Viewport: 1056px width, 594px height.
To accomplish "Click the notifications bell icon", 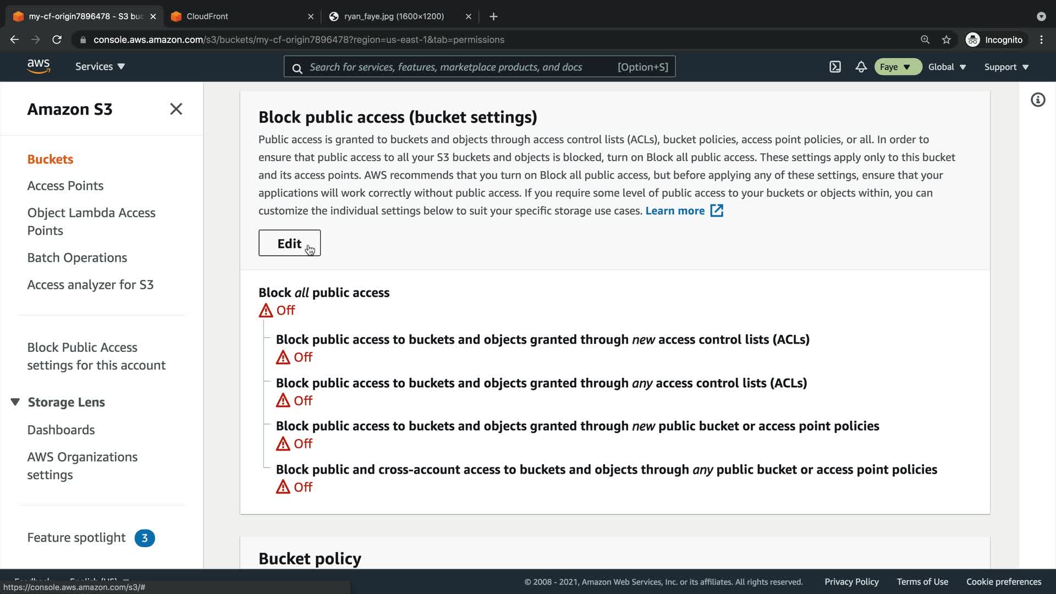I will click(861, 67).
